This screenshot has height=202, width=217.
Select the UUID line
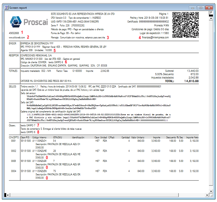coord(75,21)
